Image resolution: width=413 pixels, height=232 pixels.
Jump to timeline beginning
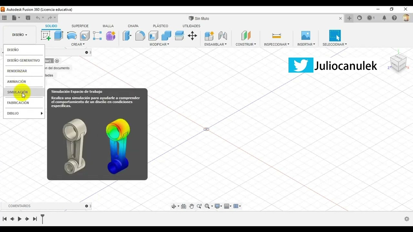tap(5, 219)
